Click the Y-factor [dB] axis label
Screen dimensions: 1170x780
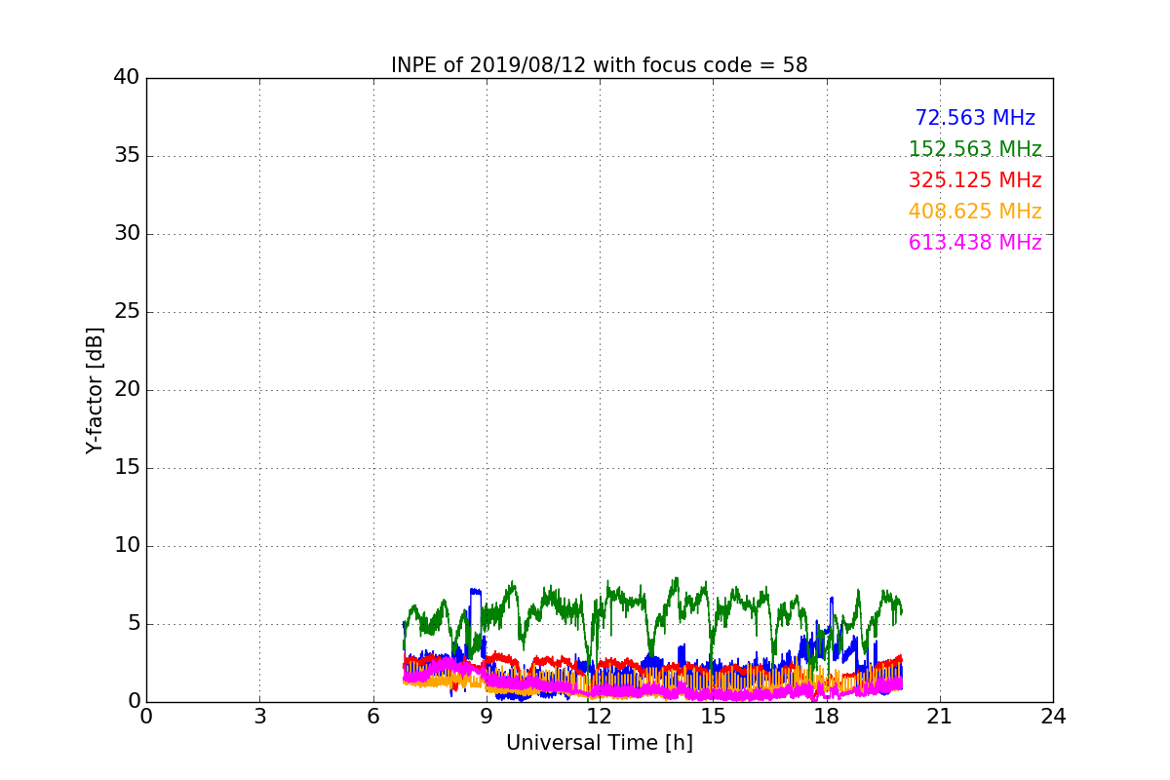[x=95, y=390]
